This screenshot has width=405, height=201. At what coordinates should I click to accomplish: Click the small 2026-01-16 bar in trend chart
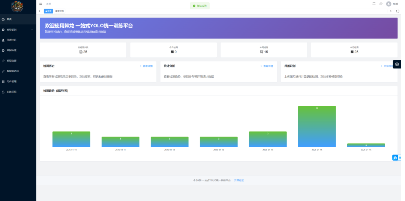366,145
